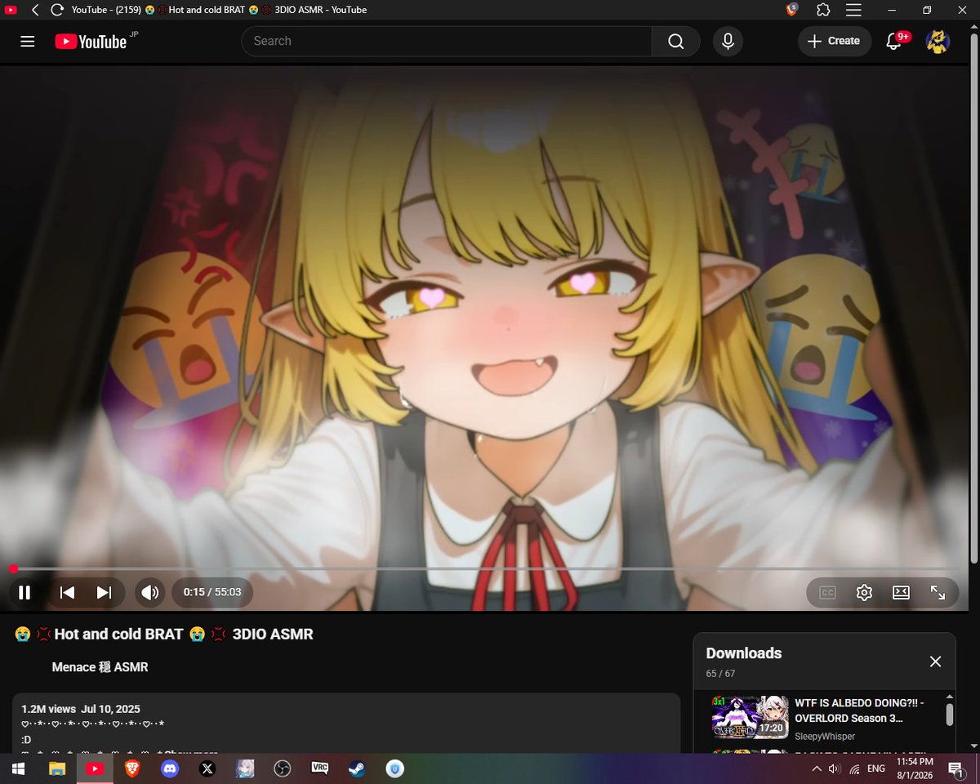Viewport: 980px width, 784px height.
Task: Open Steam from the taskbar
Action: coord(357,768)
